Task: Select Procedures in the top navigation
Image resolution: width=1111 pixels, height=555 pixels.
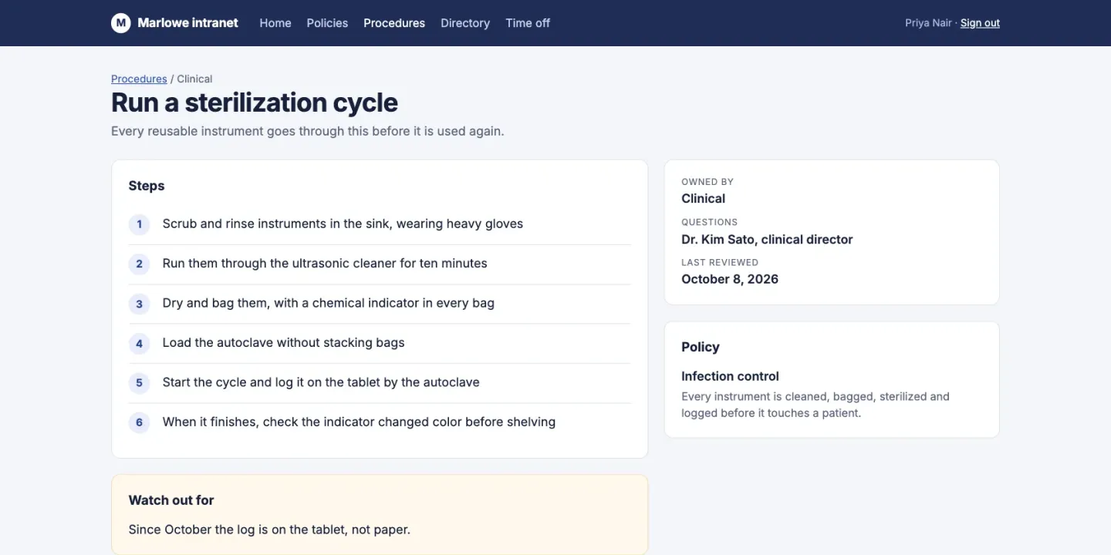Action: pyautogui.click(x=394, y=23)
